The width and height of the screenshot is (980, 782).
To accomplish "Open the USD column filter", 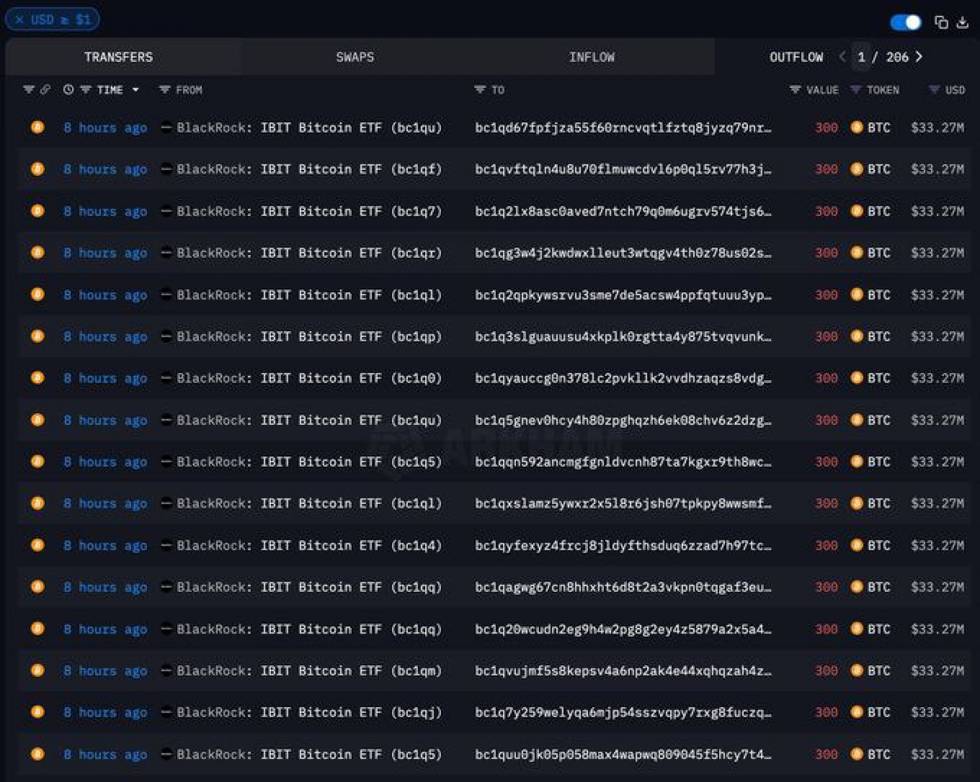I will (x=934, y=90).
